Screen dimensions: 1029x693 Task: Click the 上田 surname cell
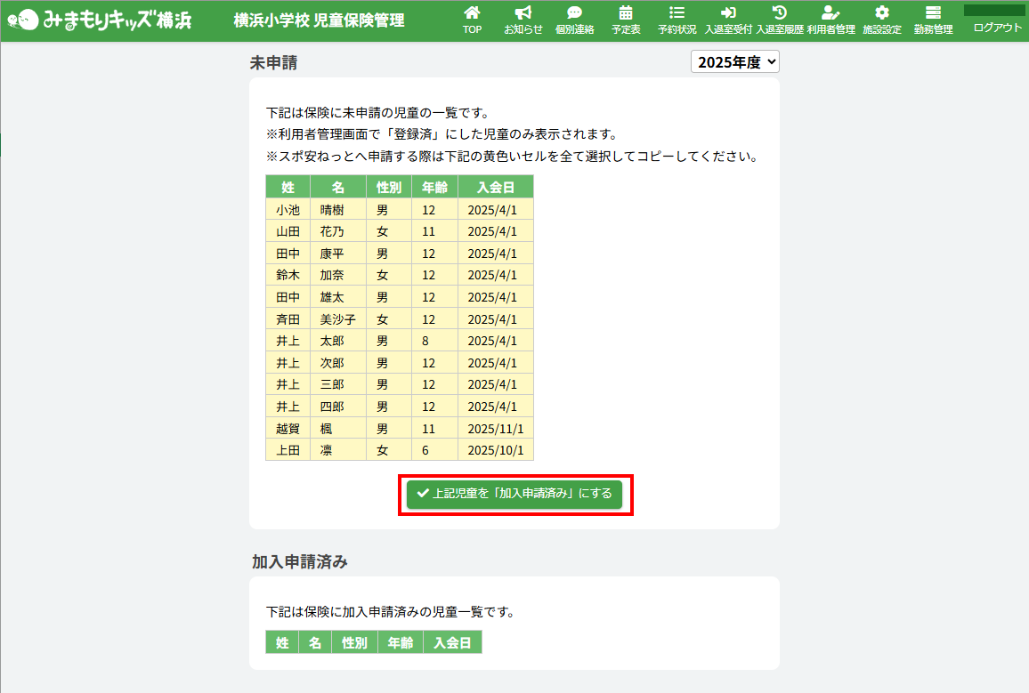click(x=288, y=450)
